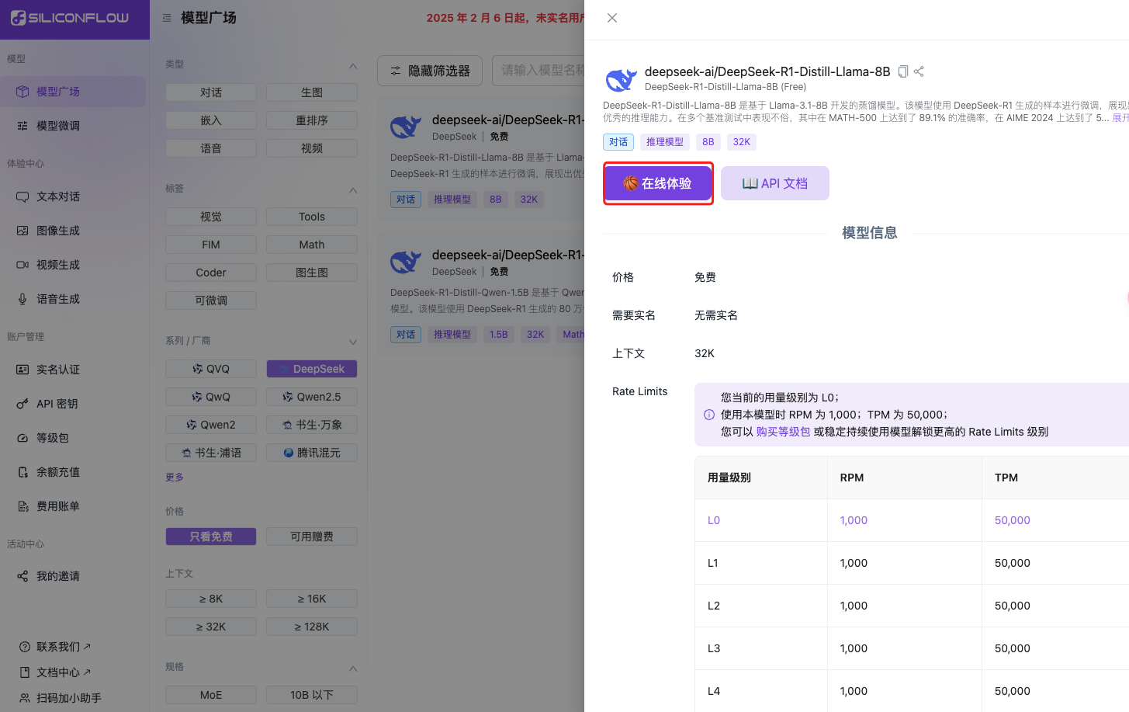Toggle the DeepSeek vendor filter
The height and width of the screenshot is (712, 1129).
click(312, 369)
